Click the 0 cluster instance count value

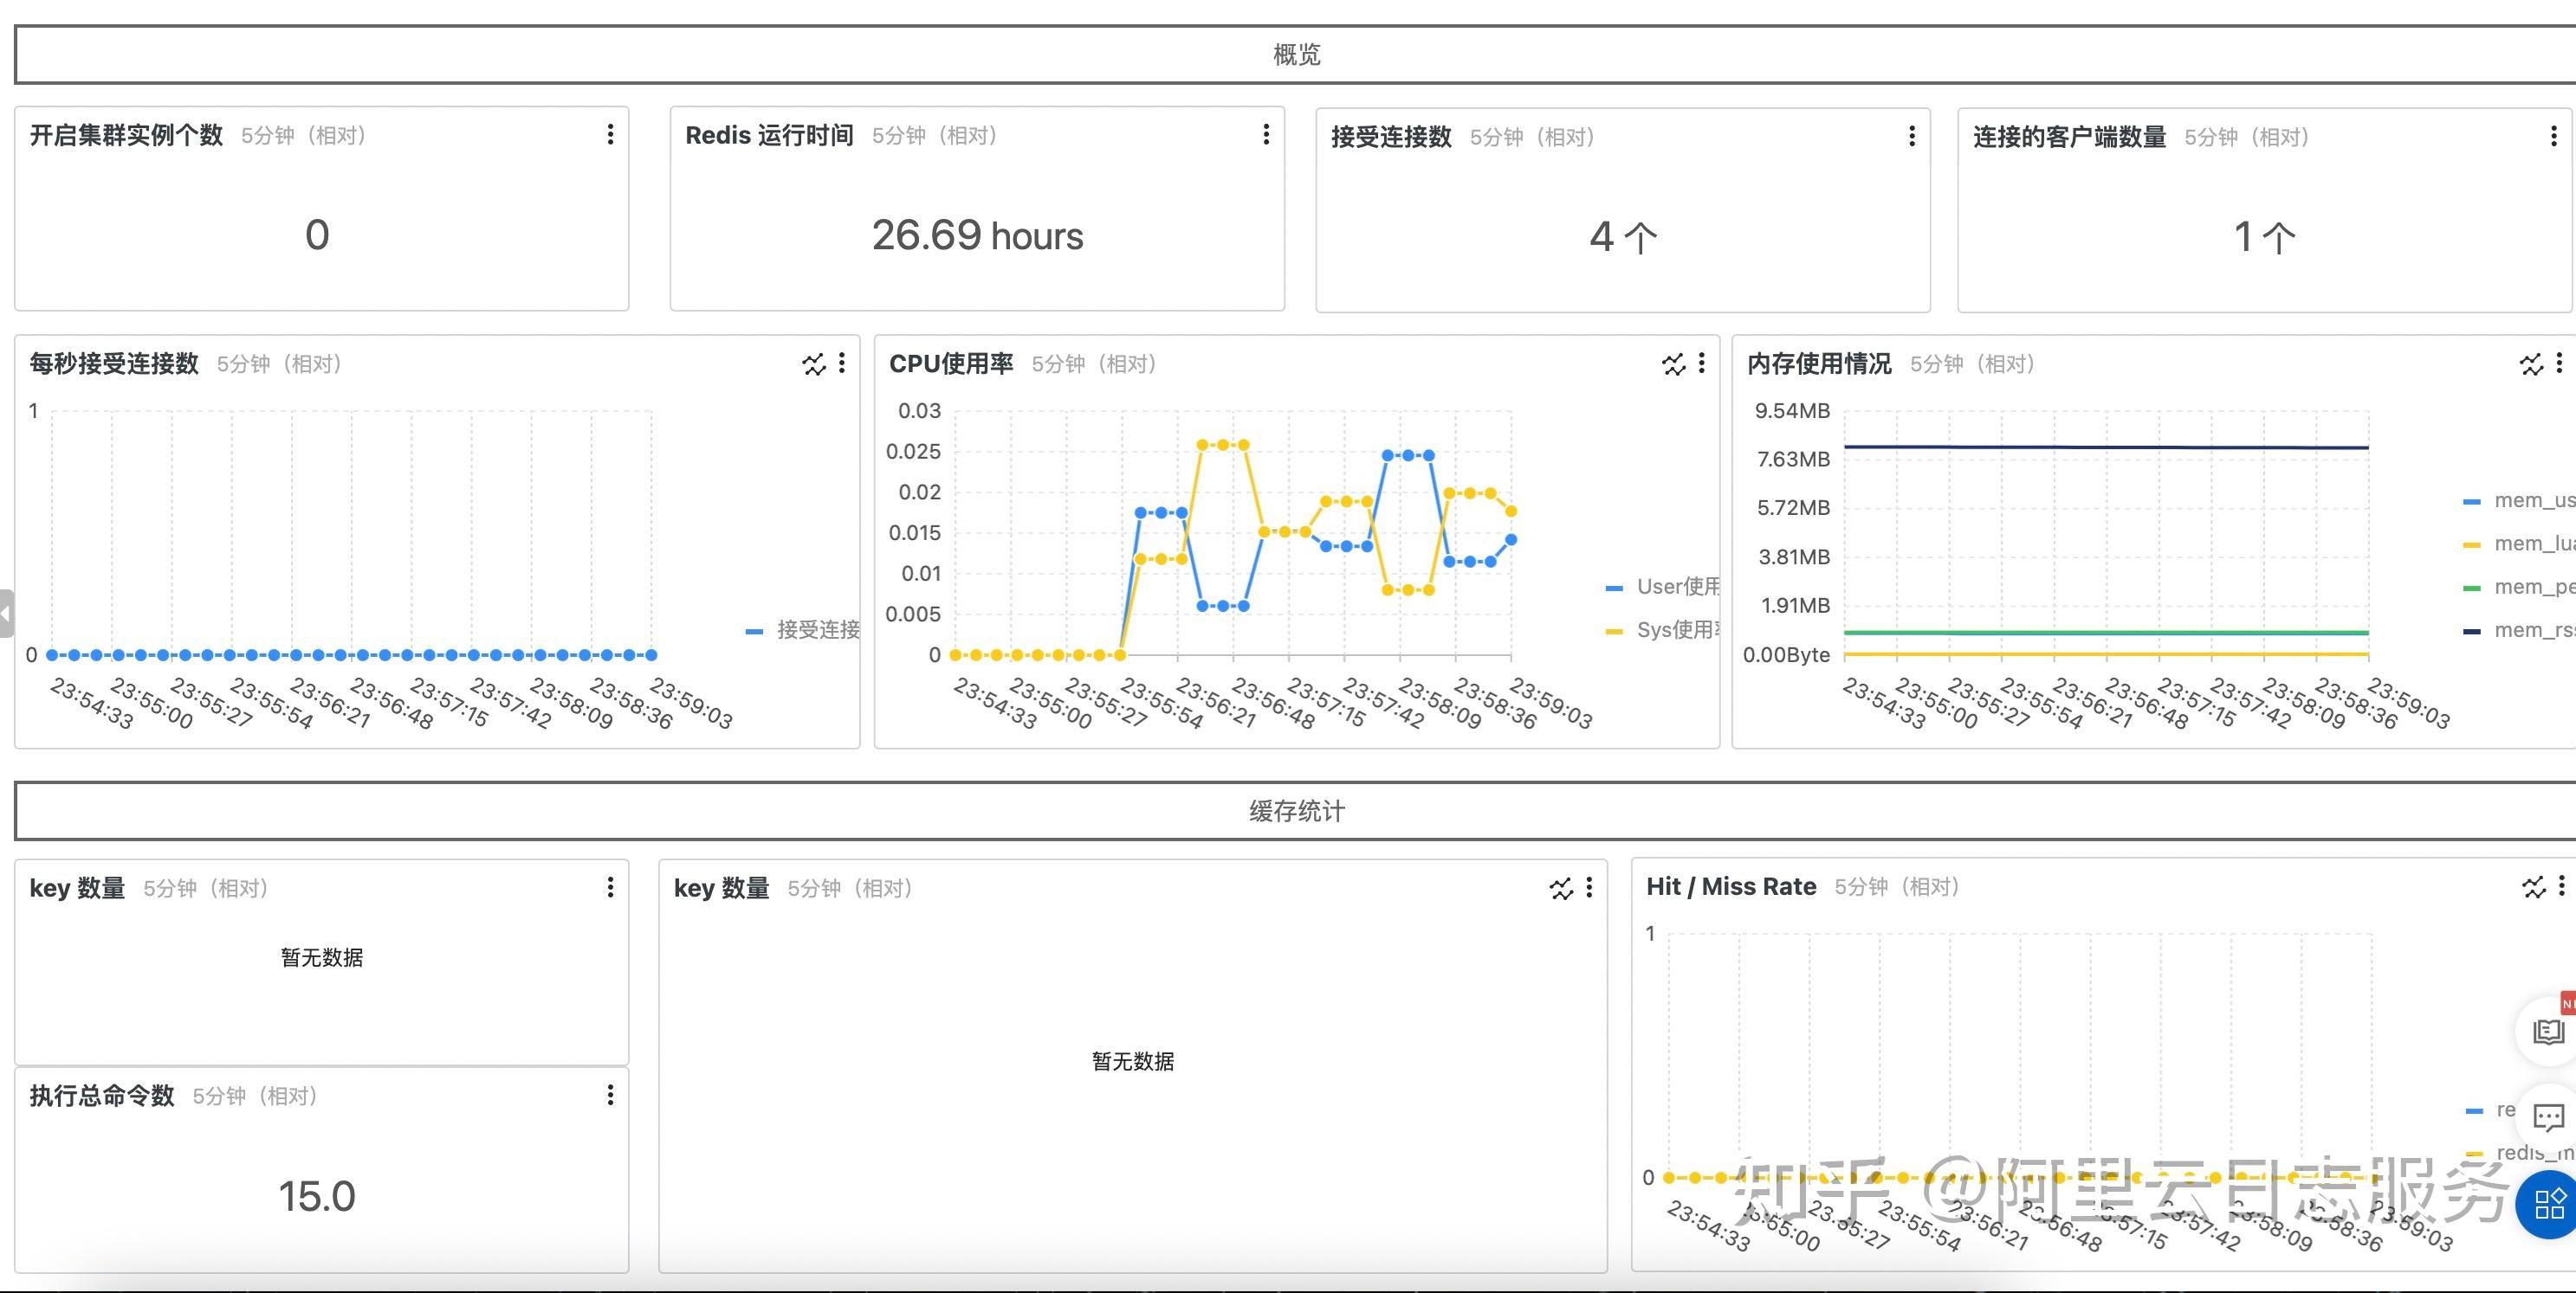click(x=317, y=235)
